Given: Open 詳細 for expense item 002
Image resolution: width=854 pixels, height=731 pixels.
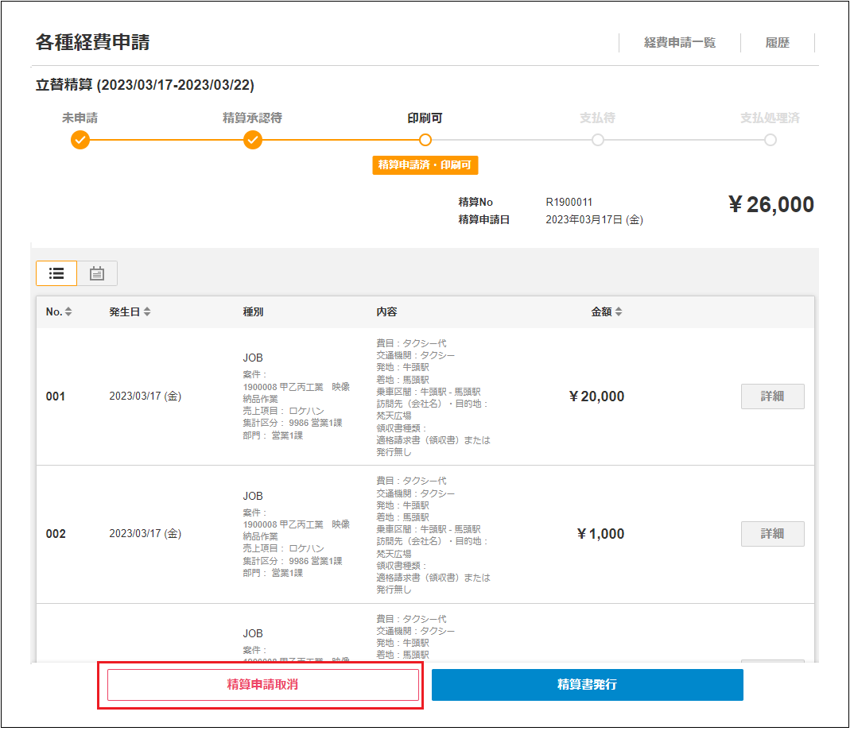Looking at the screenshot, I should [x=772, y=534].
